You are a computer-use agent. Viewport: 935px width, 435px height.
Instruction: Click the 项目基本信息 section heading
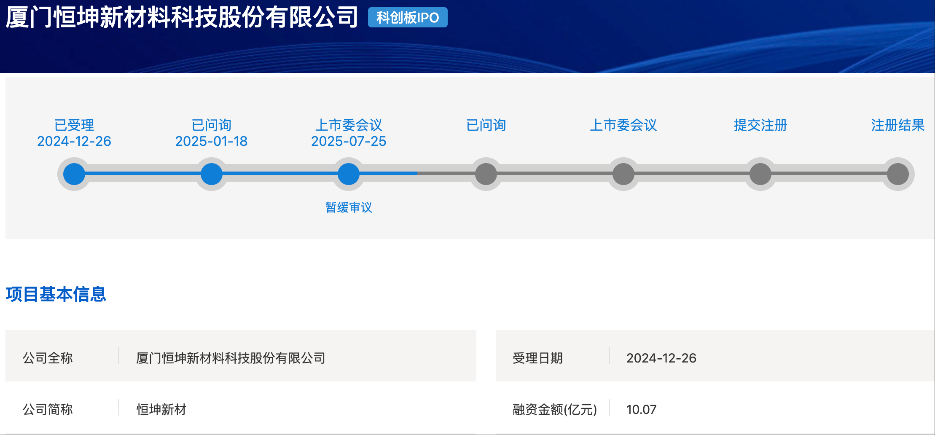point(56,294)
